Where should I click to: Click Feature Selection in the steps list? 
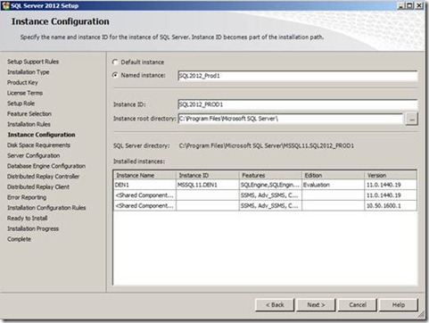click(x=29, y=113)
